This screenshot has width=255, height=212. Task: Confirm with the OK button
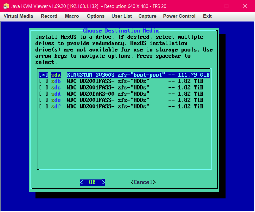point(92,182)
